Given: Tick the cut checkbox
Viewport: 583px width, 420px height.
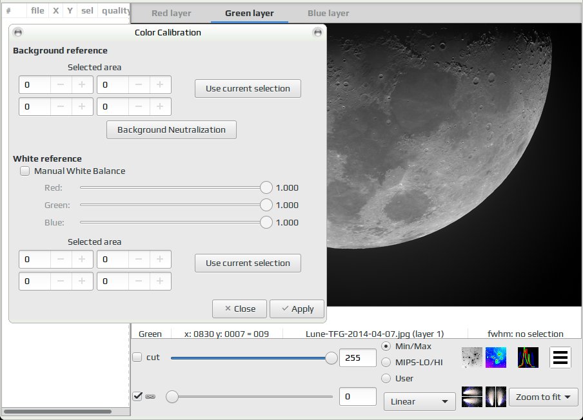Looking at the screenshot, I should pyautogui.click(x=137, y=358).
